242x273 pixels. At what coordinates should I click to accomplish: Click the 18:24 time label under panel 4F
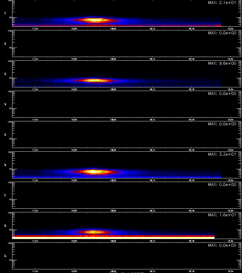(231, 120)
